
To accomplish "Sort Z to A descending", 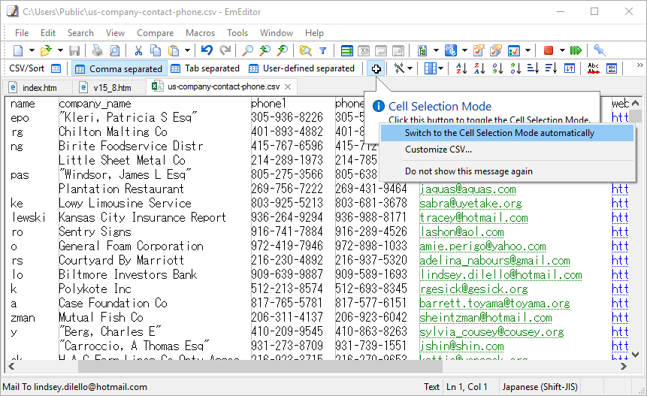I will pos(479,68).
